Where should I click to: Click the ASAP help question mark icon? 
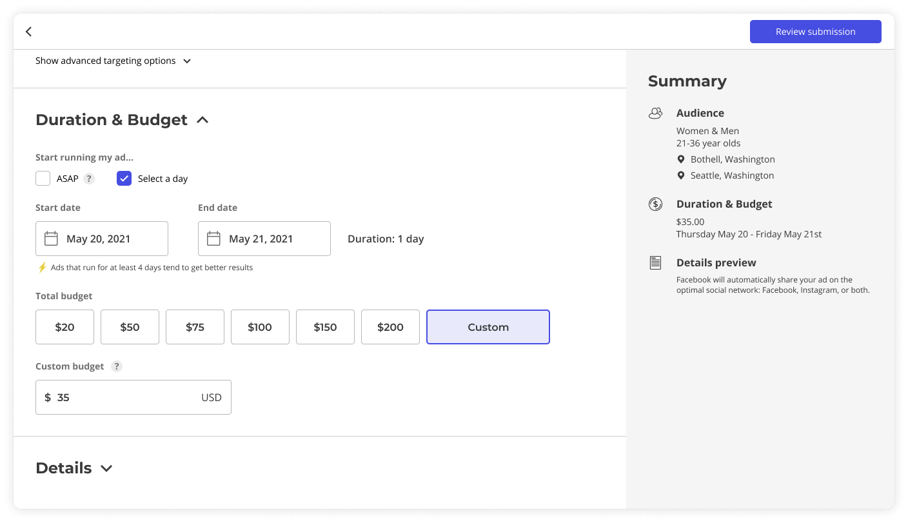tap(89, 179)
